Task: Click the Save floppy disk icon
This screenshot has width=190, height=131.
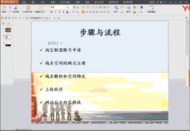Action: coord(6,18)
